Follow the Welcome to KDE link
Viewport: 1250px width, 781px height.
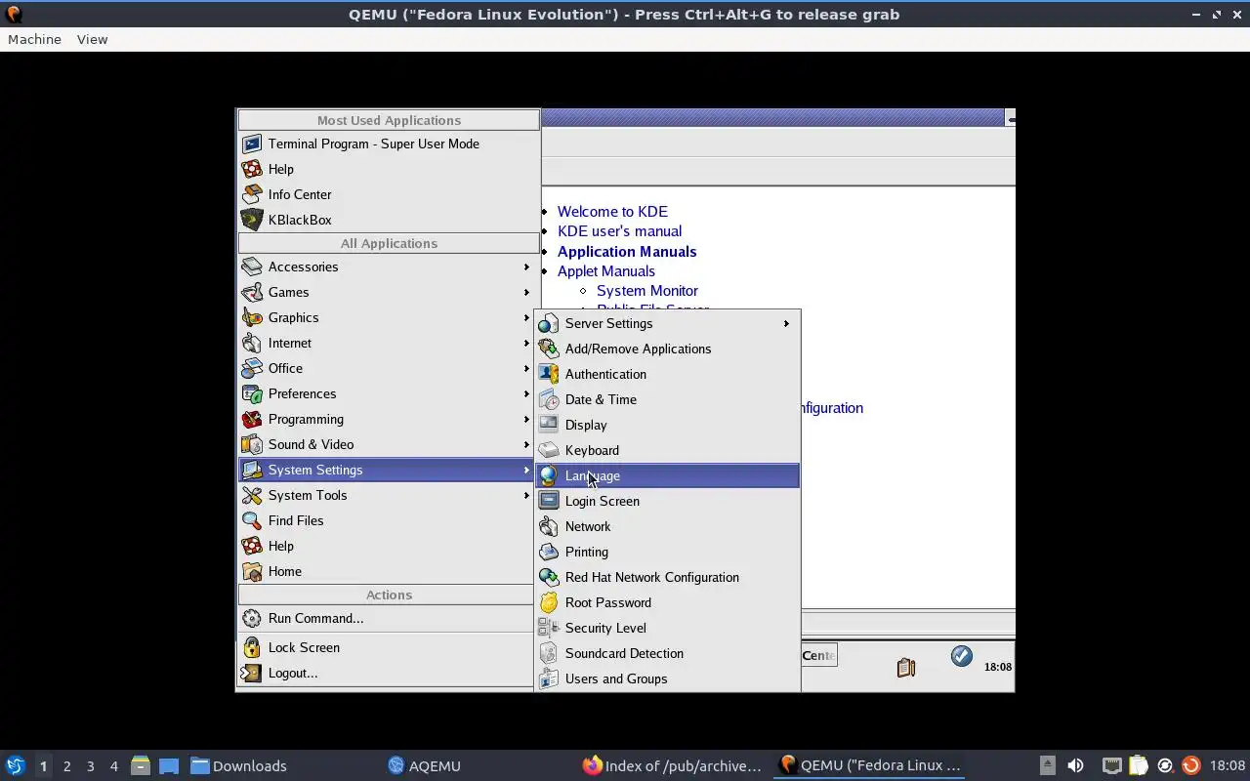point(612,211)
